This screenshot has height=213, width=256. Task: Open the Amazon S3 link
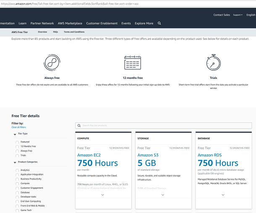click(x=148, y=155)
